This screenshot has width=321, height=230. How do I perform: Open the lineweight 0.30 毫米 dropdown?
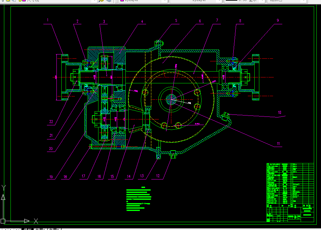(x=245, y=1)
